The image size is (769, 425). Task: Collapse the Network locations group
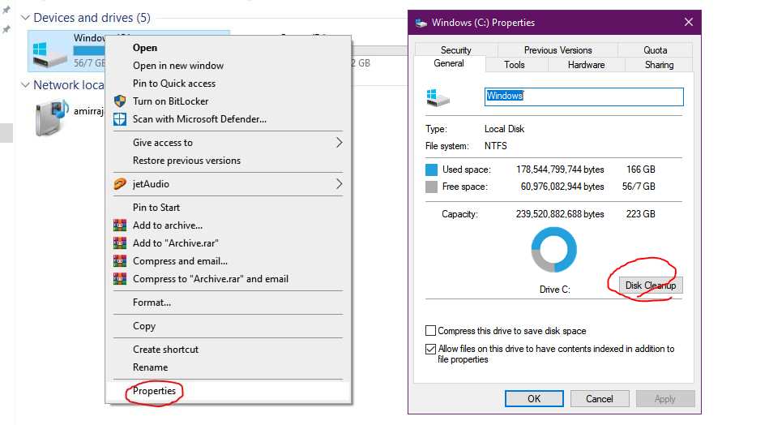coord(25,85)
